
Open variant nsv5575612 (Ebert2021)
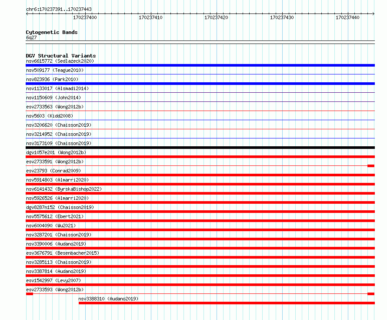55,216
